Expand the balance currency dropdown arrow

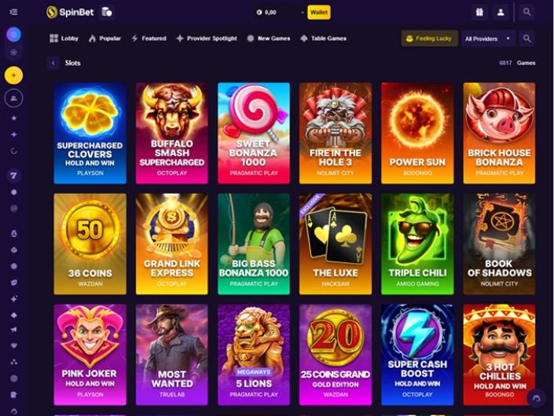tap(303, 13)
